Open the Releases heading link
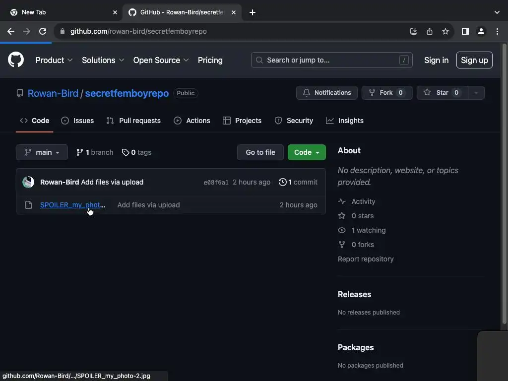This screenshot has height=381, width=508. (x=354, y=294)
